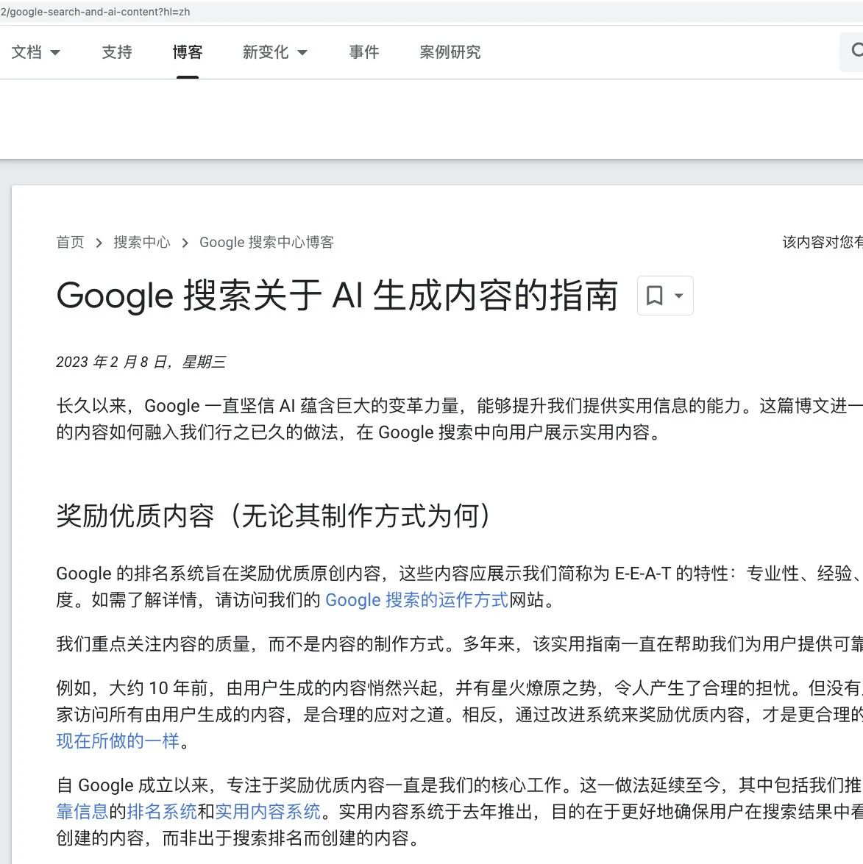Click the 靠信息 link text
The image size is (863, 864).
(82, 811)
